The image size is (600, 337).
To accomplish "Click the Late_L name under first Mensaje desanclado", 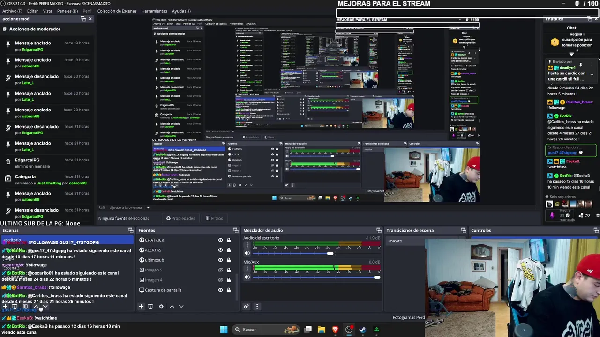I will pyautogui.click(x=28, y=83).
